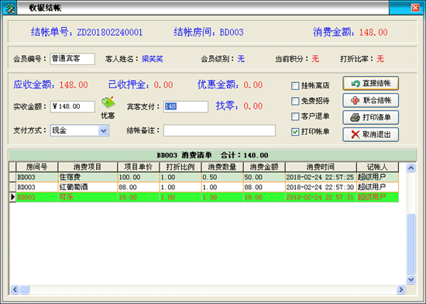Click the 直接结帐 button

pyautogui.click(x=371, y=84)
